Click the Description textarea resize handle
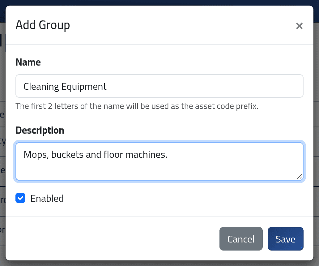The height and width of the screenshot is (266, 319). 300,177
